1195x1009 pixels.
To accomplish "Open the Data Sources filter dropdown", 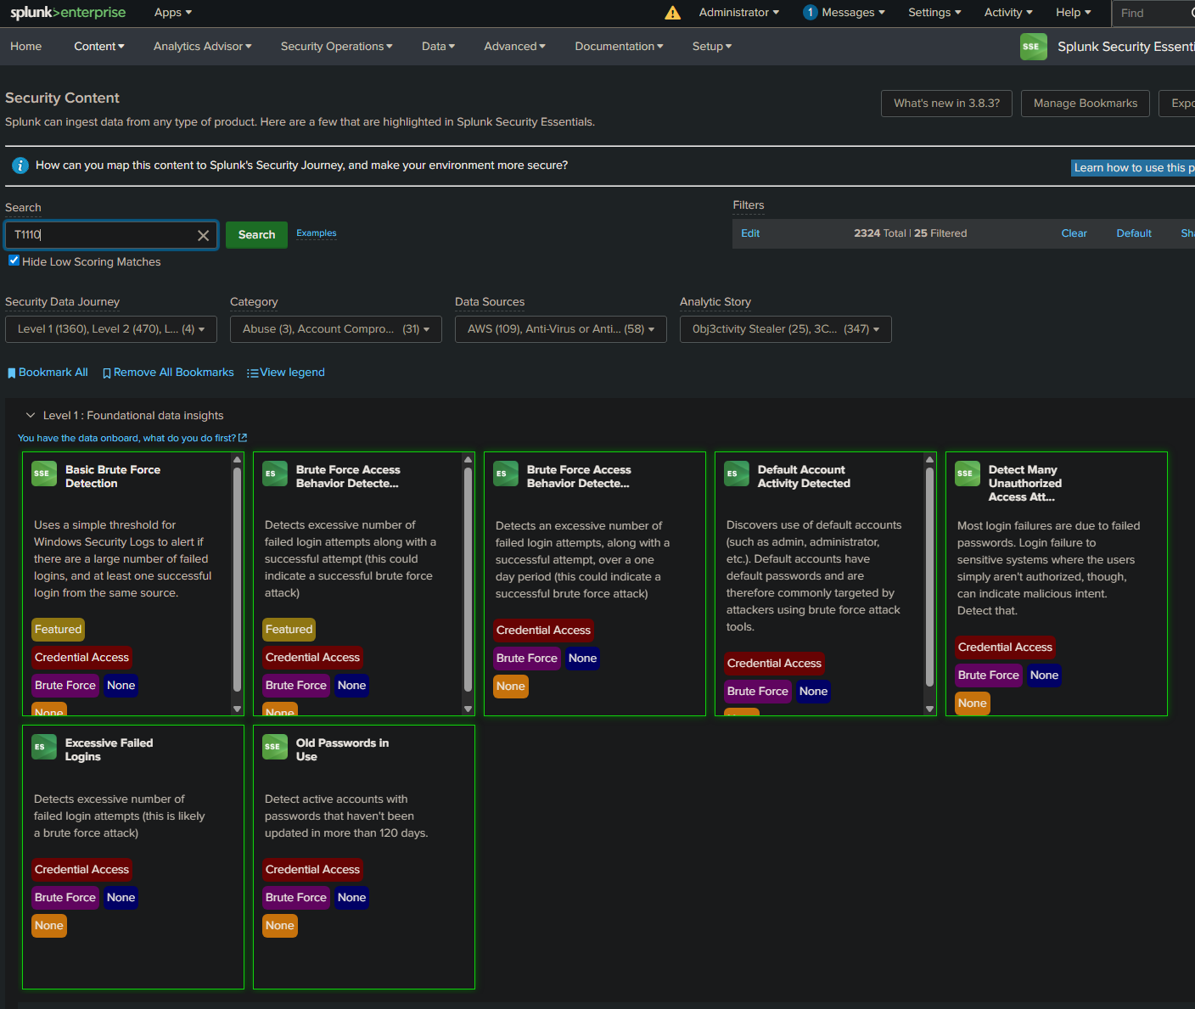I will pos(560,328).
